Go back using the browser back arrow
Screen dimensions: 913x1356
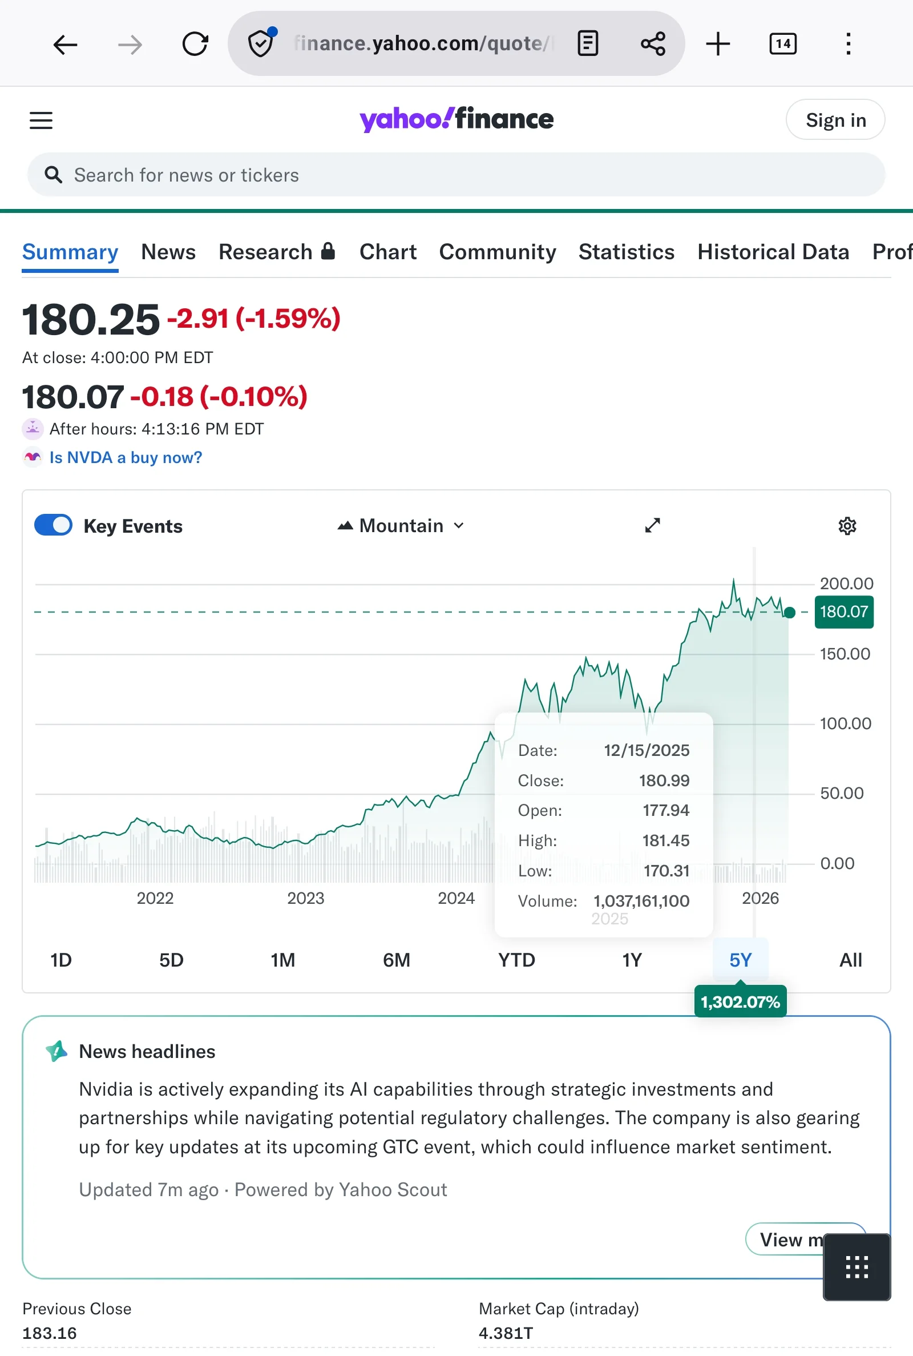click(x=64, y=45)
